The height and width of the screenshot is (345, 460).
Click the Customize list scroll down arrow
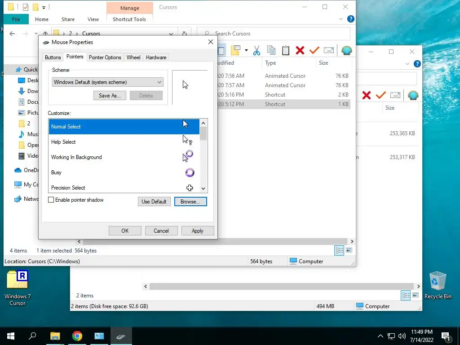click(x=203, y=189)
